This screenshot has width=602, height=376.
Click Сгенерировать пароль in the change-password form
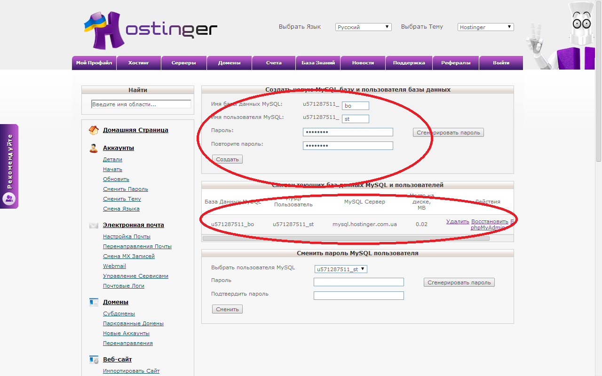pyautogui.click(x=459, y=282)
